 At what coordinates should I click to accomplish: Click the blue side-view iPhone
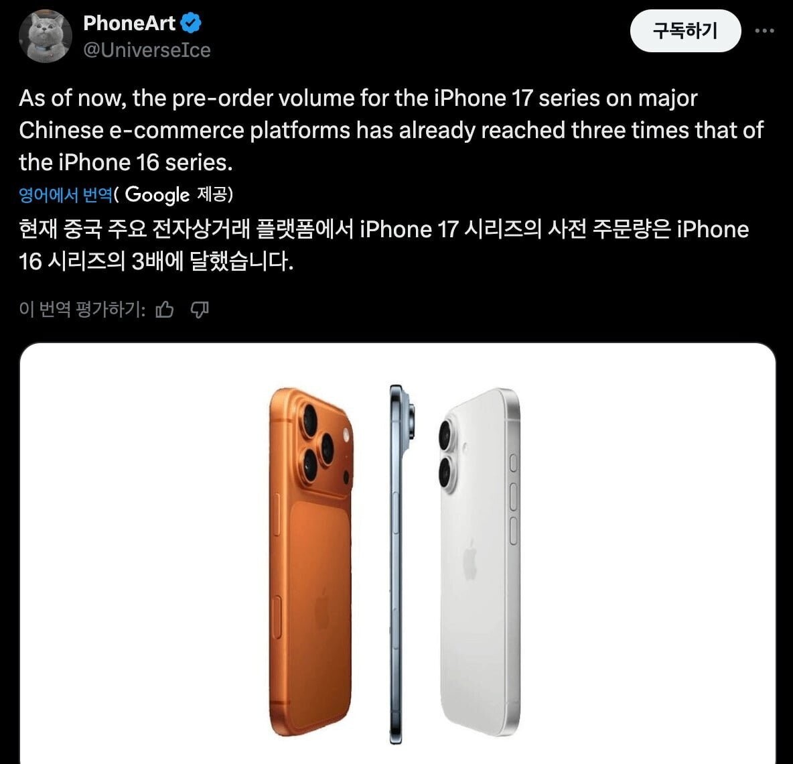pyautogui.click(x=401, y=564)
